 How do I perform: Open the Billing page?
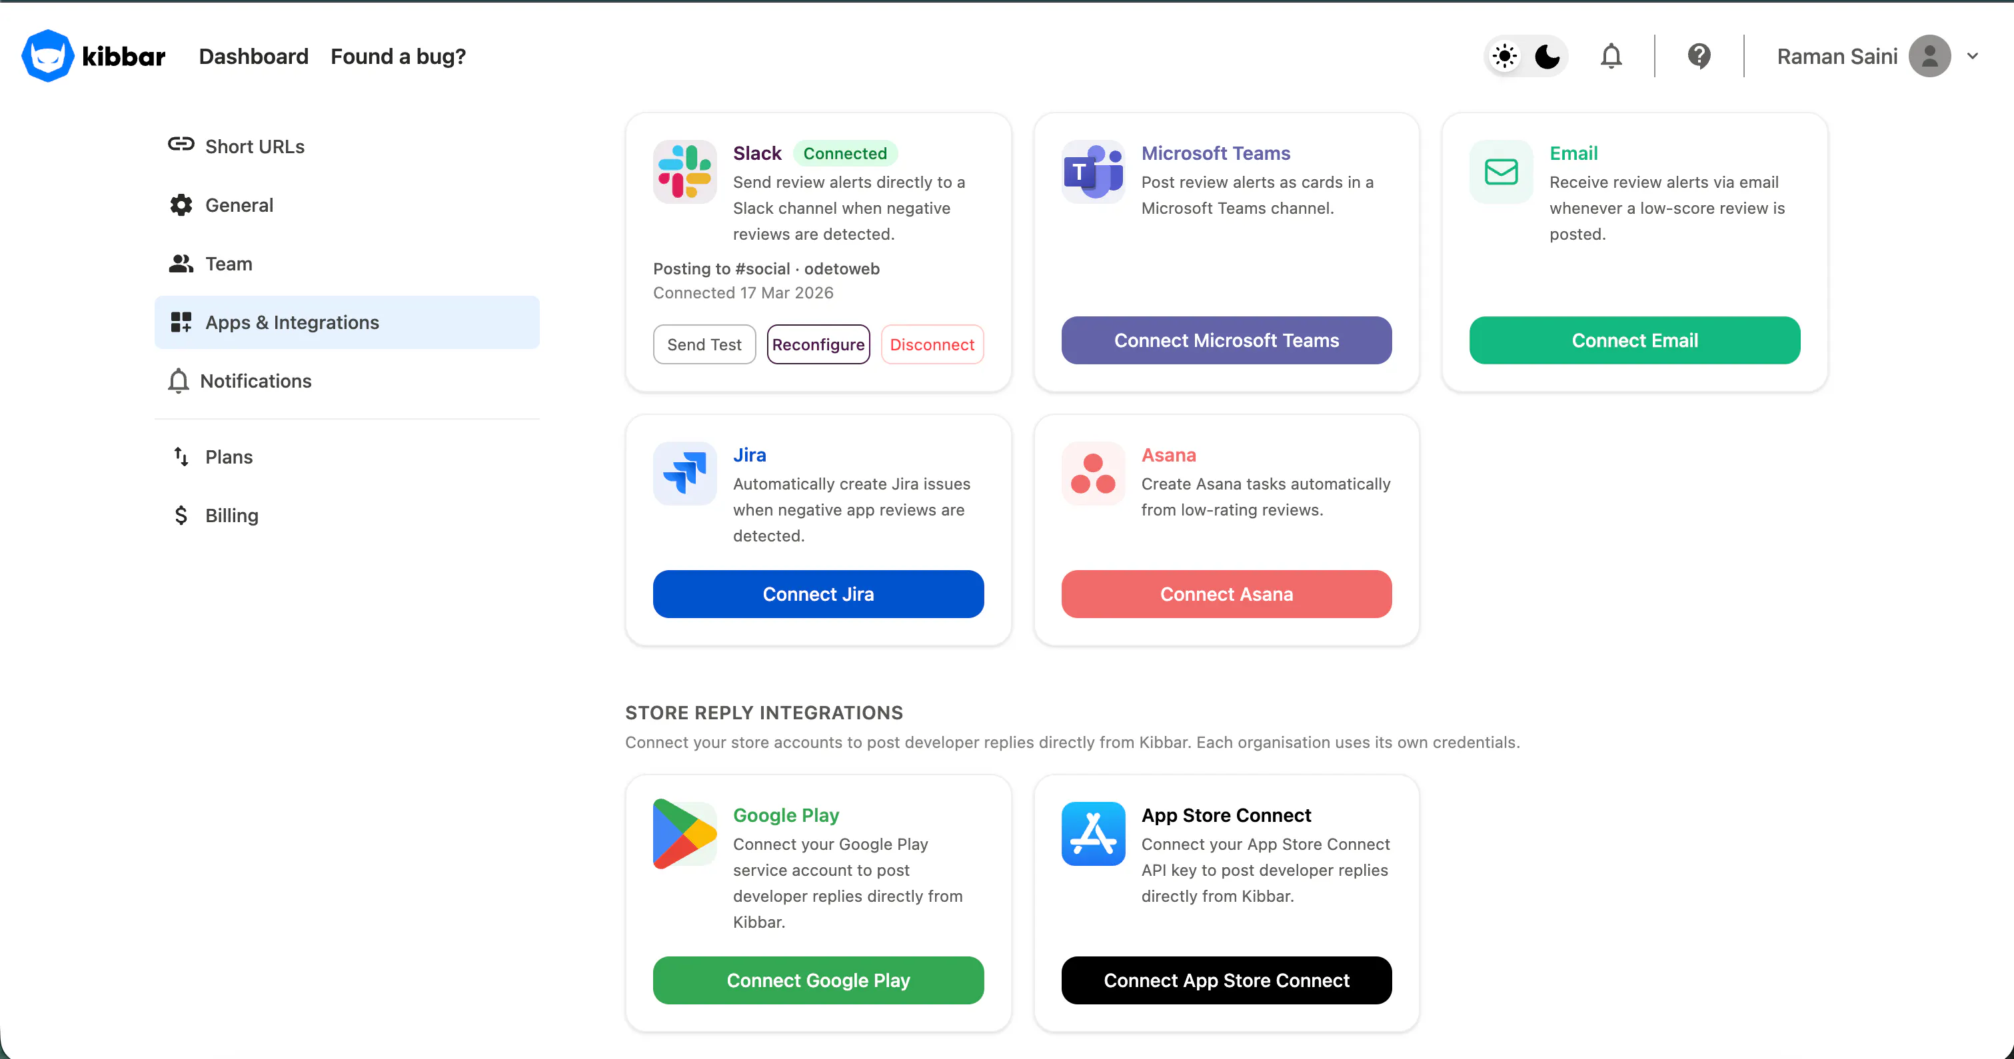(347, 515)
